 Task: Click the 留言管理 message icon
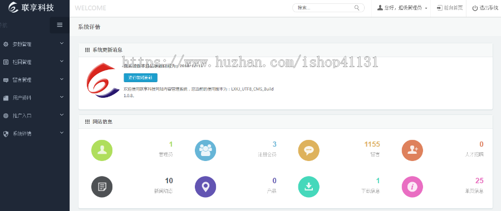click(x=6, y=80)
